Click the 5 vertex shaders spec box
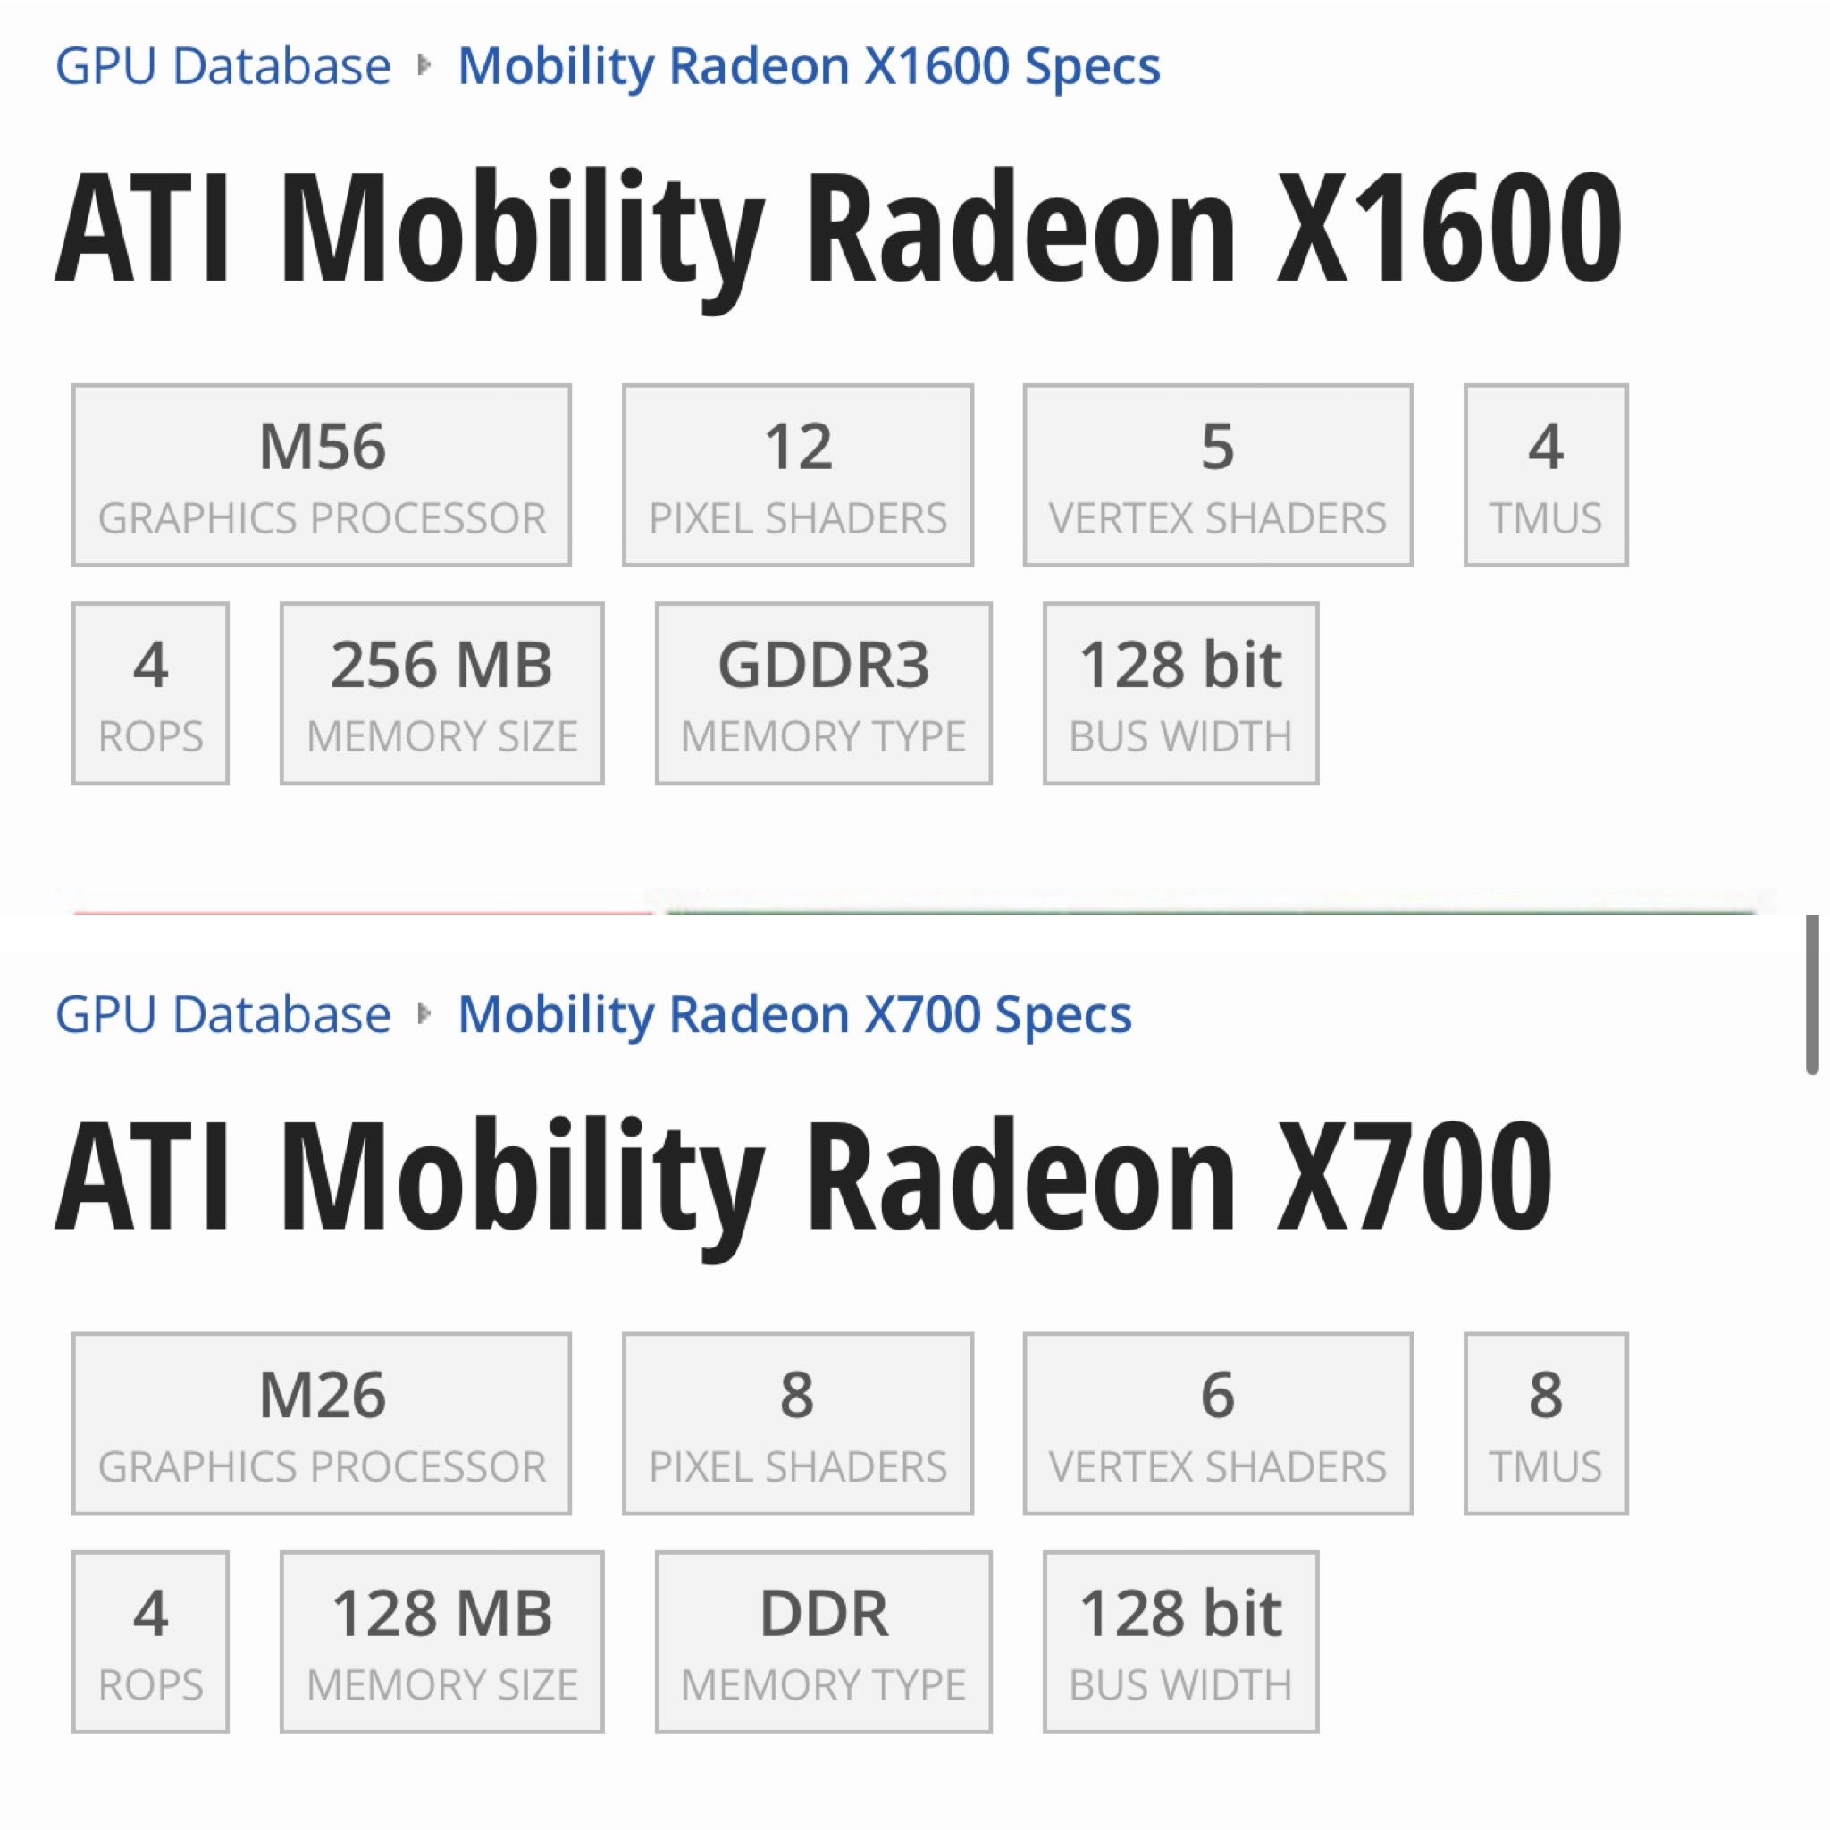Screen dimensions: 1830x1830 [1217, 475]
